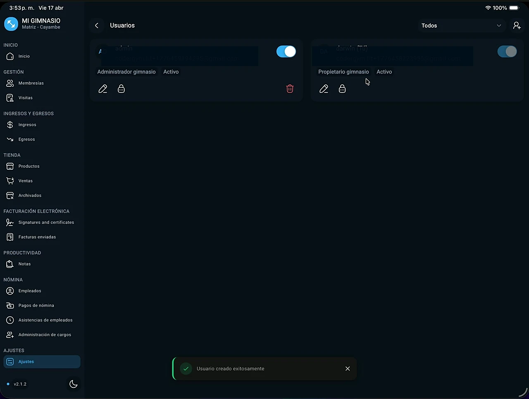Open Membresías in the sidebar
The image size is (529, 399).
(31, 83)
